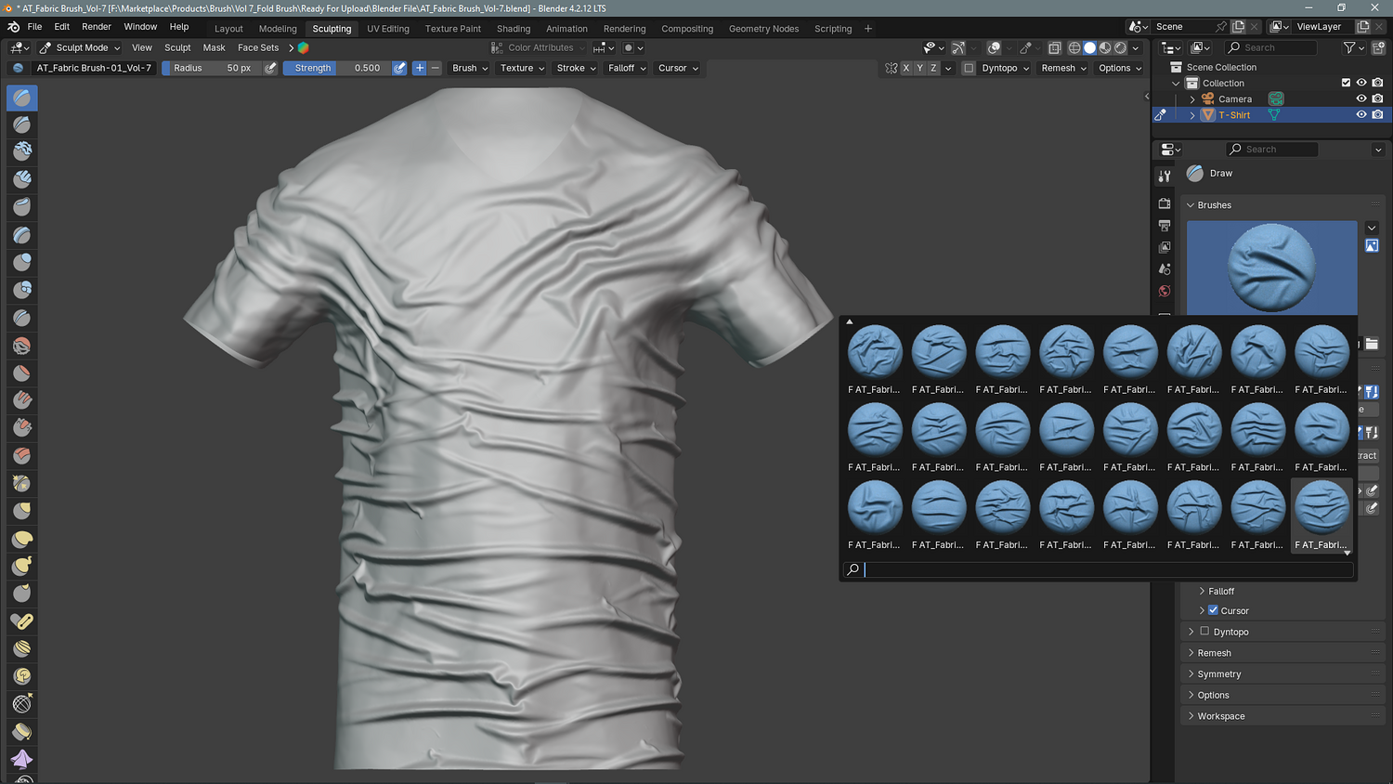Open the Face Sets menu
This screenshot has width=1393, height=784.
257,47
